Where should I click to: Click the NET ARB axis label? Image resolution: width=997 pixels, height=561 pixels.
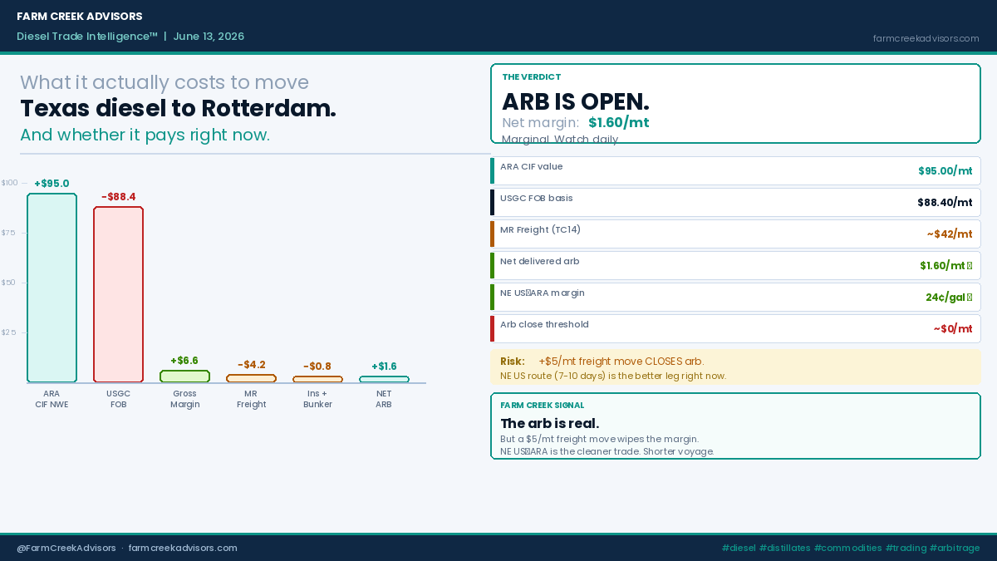(384, 399)
